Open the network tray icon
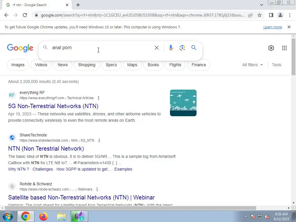This screenshot has width=296, height=222. (x=260, y=217)
